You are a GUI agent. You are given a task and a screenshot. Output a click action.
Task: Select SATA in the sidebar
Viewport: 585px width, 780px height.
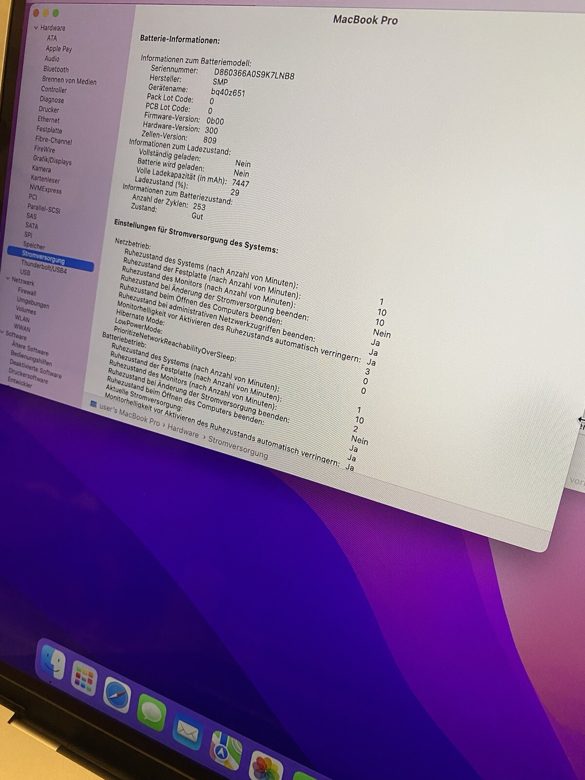pos(32,226)
